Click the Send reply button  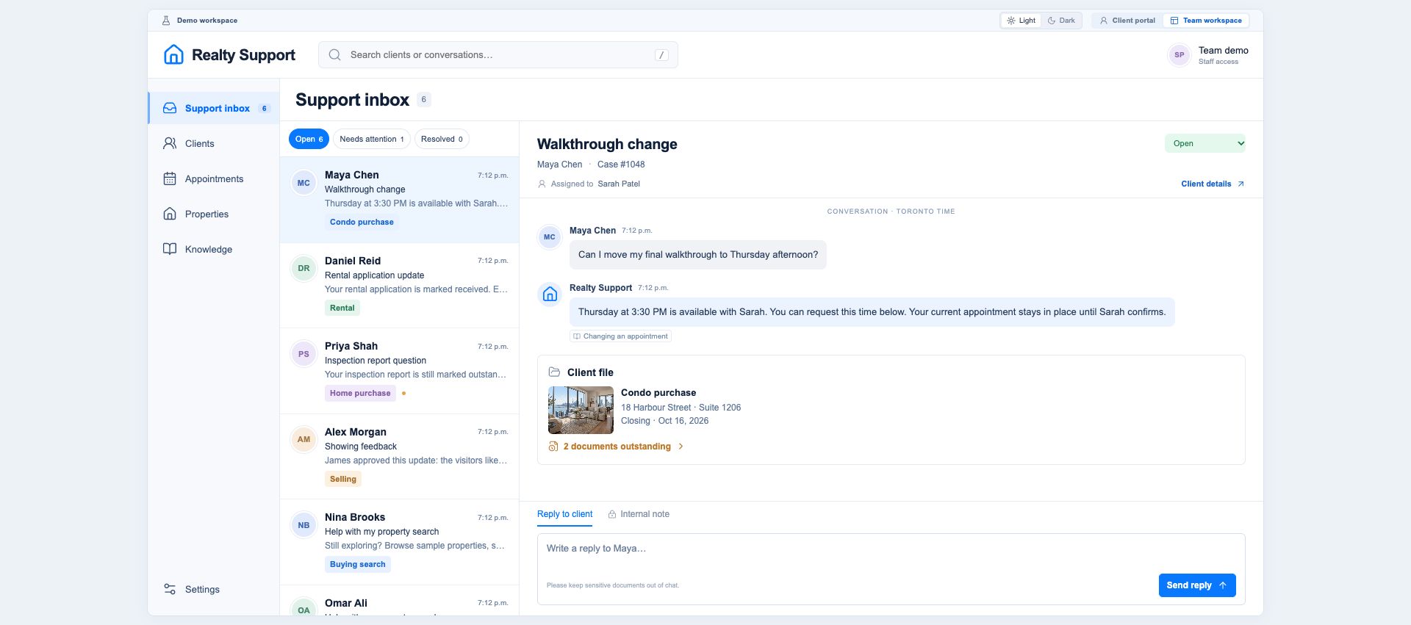[x=1197, y=585]
